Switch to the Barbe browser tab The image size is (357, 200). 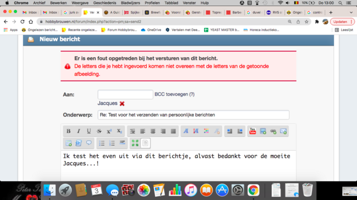tap(234, 12)
